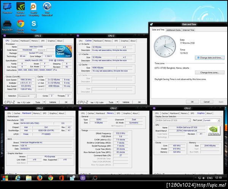Click the Bangkok, Hanoi, Jakarta time zone text

coord(172,68)
